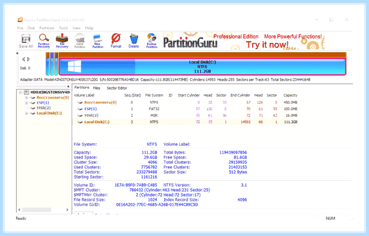Viewport: 369px width, 236px height.
Task: Click the Volume ID value 1E7A-B9F0-7A89-C485
Action: pyautogui.click(x=135, y=185)
